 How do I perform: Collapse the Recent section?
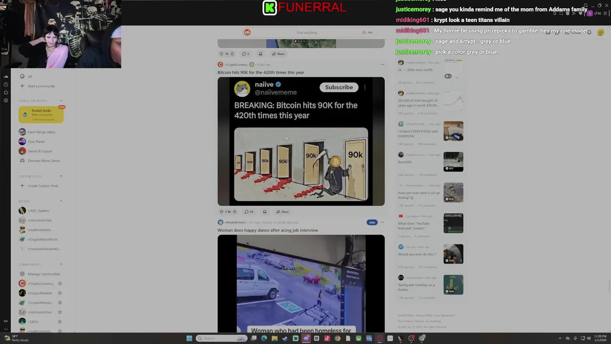coord(61,201)
